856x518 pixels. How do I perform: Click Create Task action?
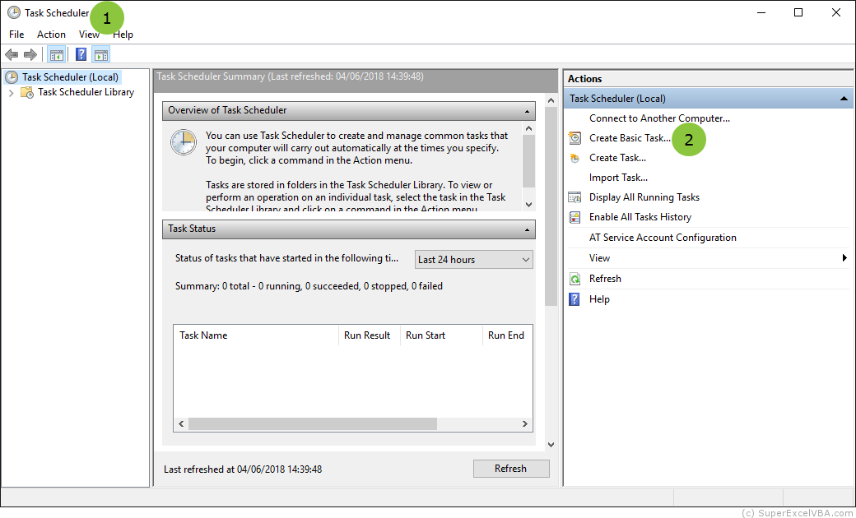pyautogui.click(x=617, y=158)
